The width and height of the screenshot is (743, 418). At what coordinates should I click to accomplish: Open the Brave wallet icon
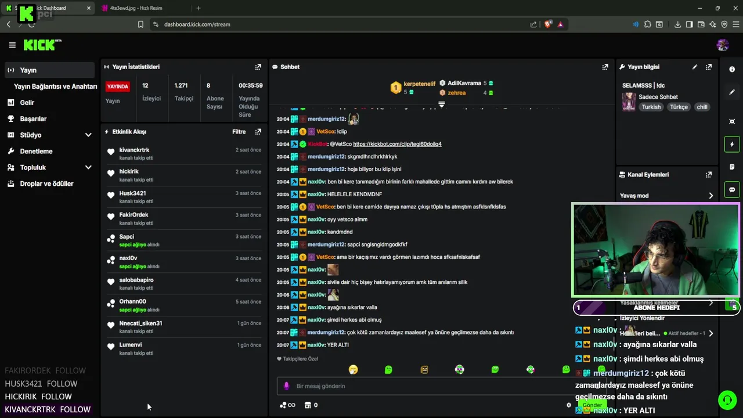(701, 24)
